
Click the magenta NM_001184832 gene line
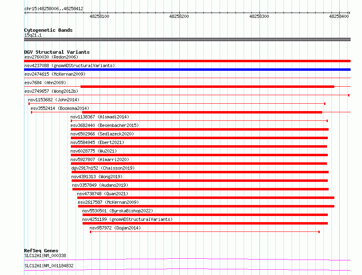[x=187, y=269]
